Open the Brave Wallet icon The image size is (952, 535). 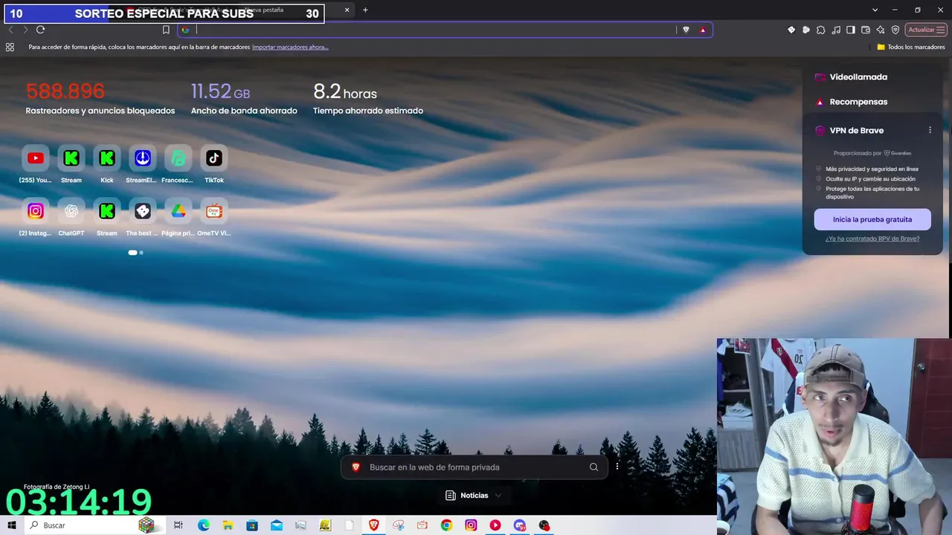866,30
